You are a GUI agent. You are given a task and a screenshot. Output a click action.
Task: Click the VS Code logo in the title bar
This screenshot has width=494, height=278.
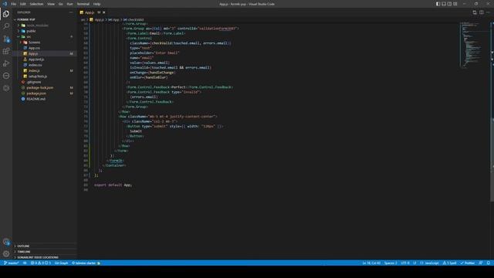pyautogui.click(x=5, y=4)
